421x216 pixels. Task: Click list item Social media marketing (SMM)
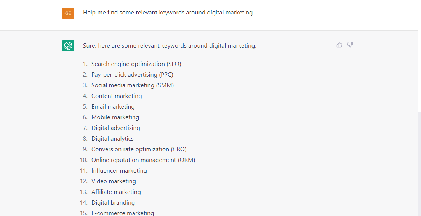pyautogui.click(x=133, y=85)
